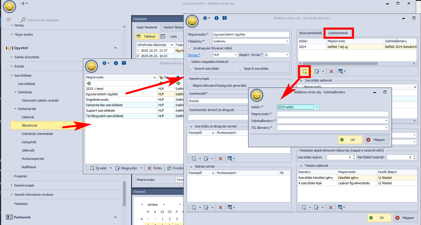This screenshot has height=225, width=421.
Task: Uncheck the Kimenő szerződés checkbox
Action: click(x=192, y=69)
